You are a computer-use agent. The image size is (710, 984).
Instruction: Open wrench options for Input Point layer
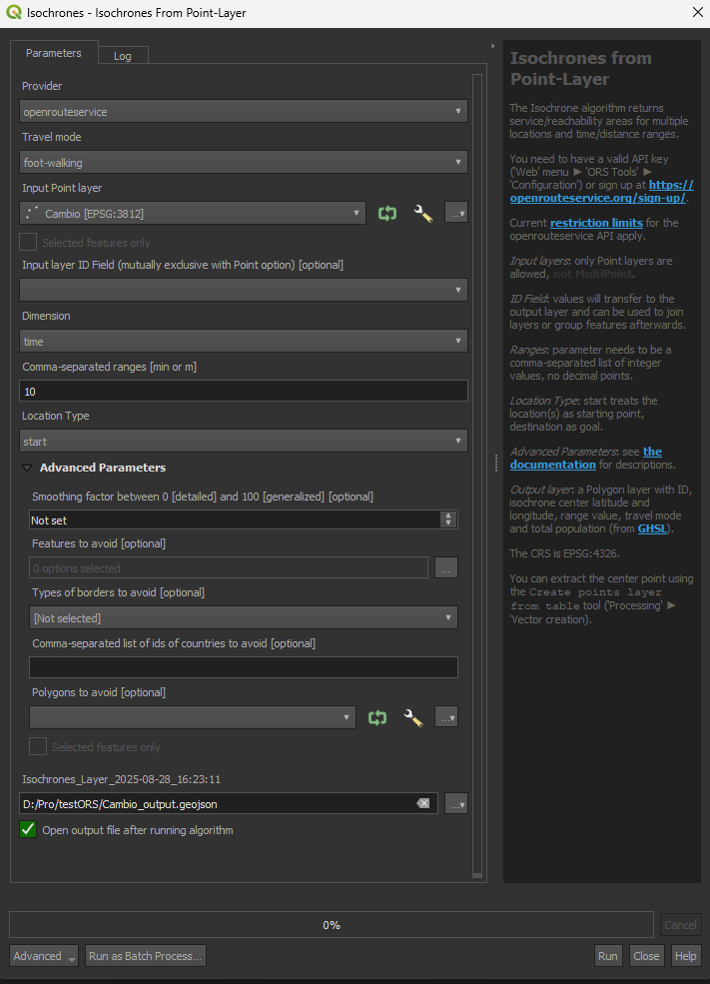click(422, 213)
